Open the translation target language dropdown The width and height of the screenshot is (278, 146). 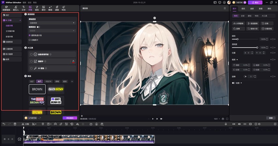52,31
